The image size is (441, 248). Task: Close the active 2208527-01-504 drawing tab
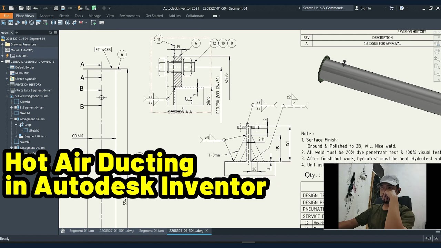[x=207, y=231]
